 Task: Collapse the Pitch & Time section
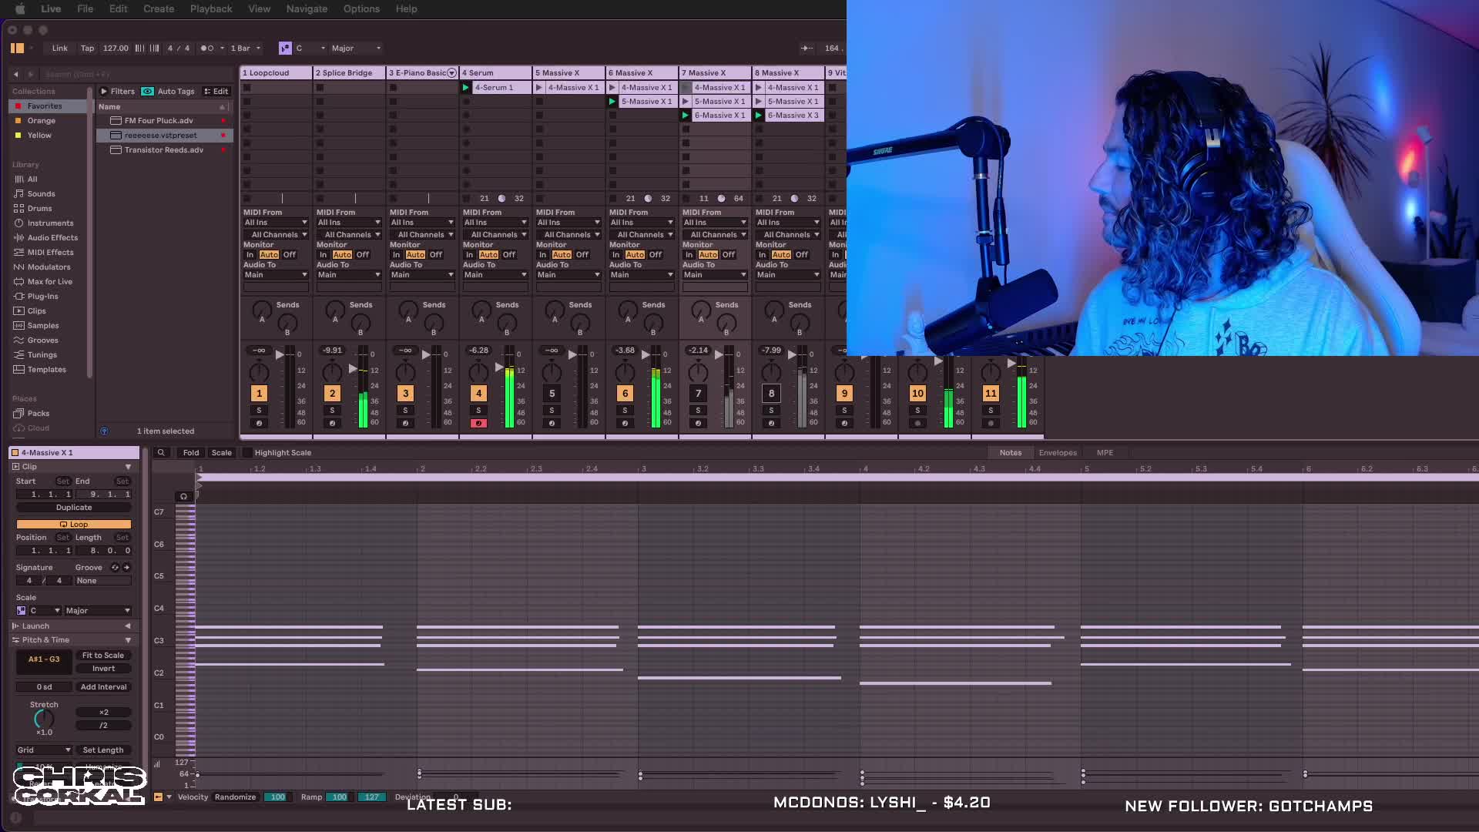point(128,639)
